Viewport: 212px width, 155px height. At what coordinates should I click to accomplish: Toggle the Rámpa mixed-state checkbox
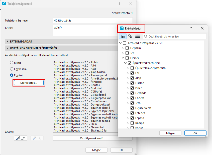pyautogui.click(x=132, y=123)
